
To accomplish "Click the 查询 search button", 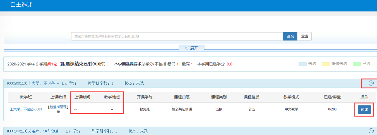I will click(290, 37).
